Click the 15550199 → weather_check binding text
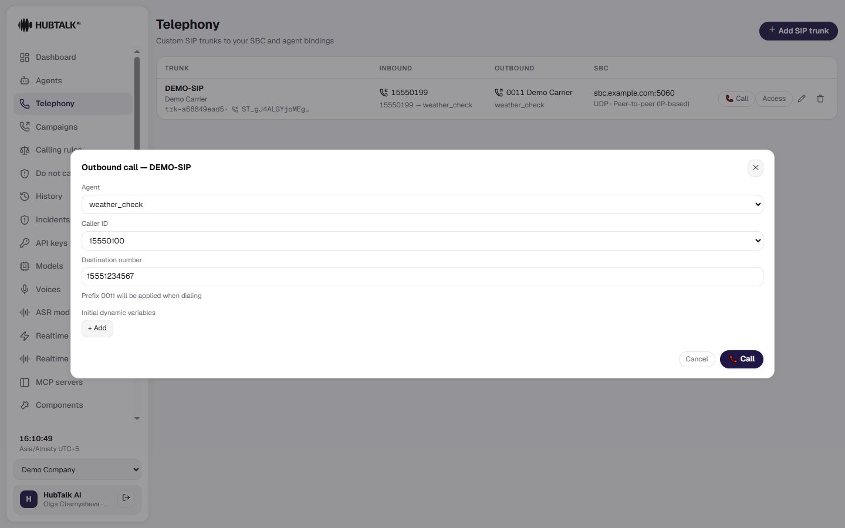Viewport: 845px width, 528px height. tap(426, 105)
